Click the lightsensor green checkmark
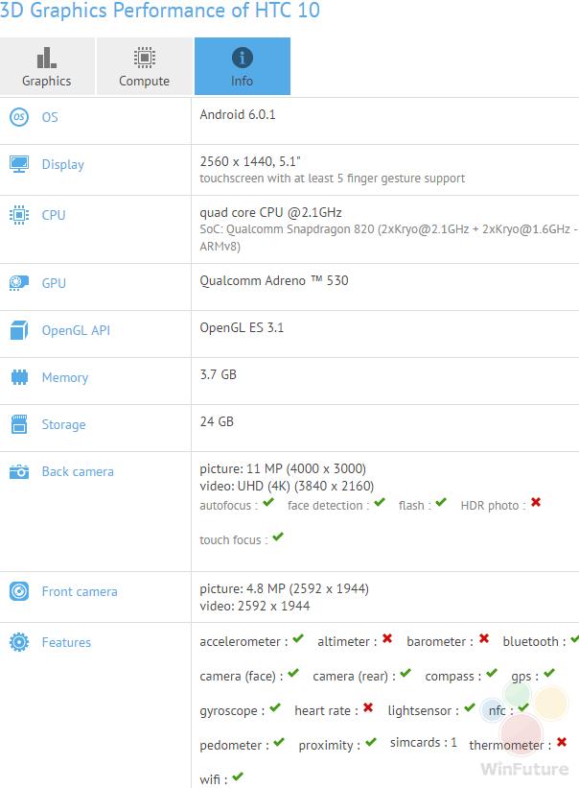Image resolution: width=579 pixels, height=788 pixels. (469, 707)
